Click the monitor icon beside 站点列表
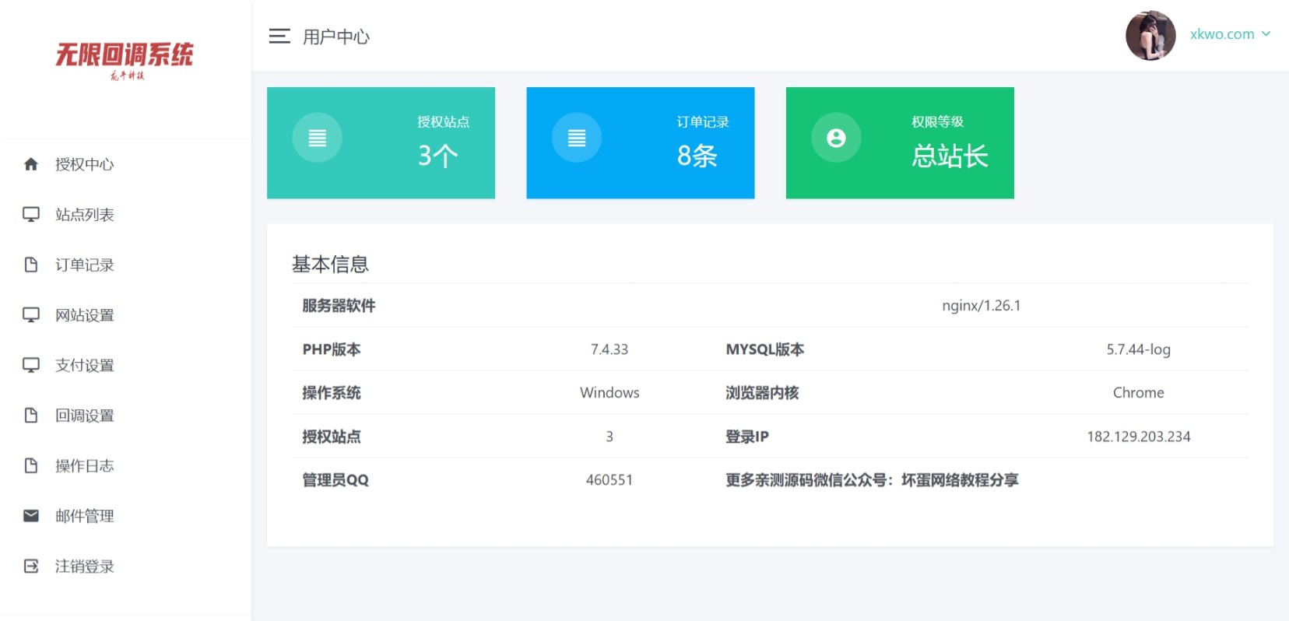The height and width of the screenshot is (621, 1289). [31, 215]
